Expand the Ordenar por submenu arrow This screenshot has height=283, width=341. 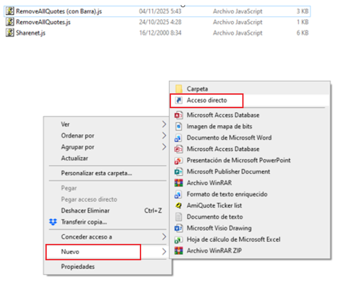(x=164, y=136)
